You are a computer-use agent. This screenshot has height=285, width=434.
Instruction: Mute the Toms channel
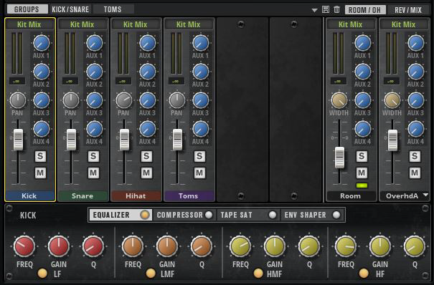click(x=199, y=173)
